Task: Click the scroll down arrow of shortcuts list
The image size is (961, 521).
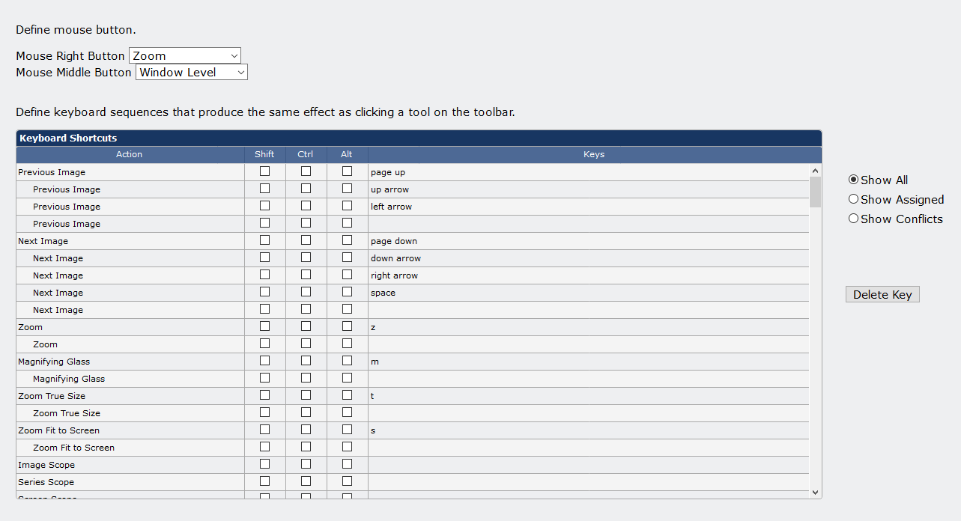Action: point(816,492)
